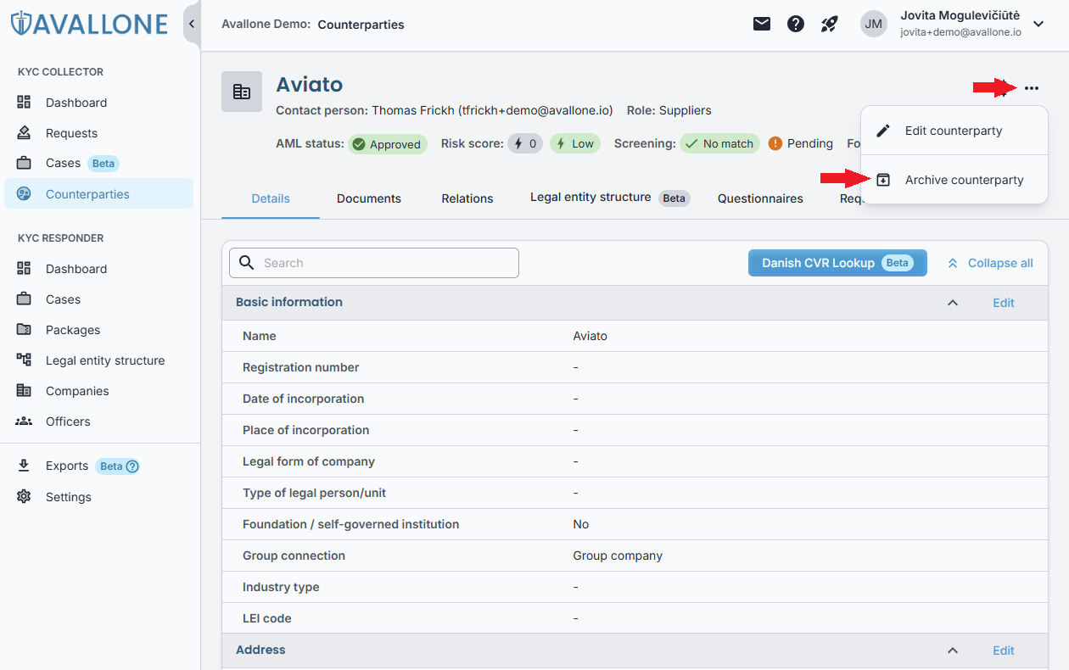Click Edit for the Address section
Image resolution: width=1069 pixels, height=670 pixels.
coord(1004,650)
